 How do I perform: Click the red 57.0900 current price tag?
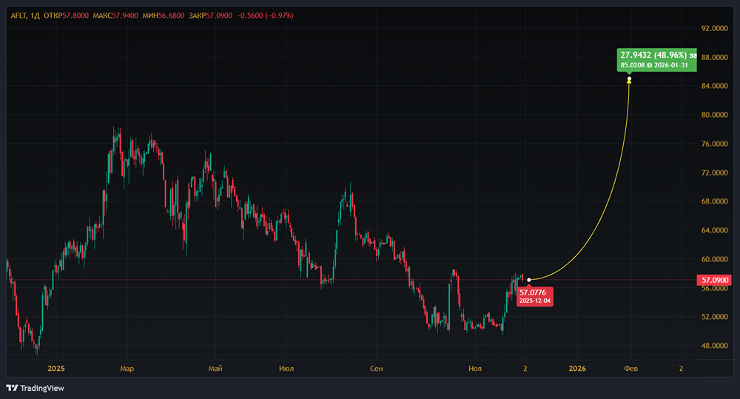click(715, 280)
